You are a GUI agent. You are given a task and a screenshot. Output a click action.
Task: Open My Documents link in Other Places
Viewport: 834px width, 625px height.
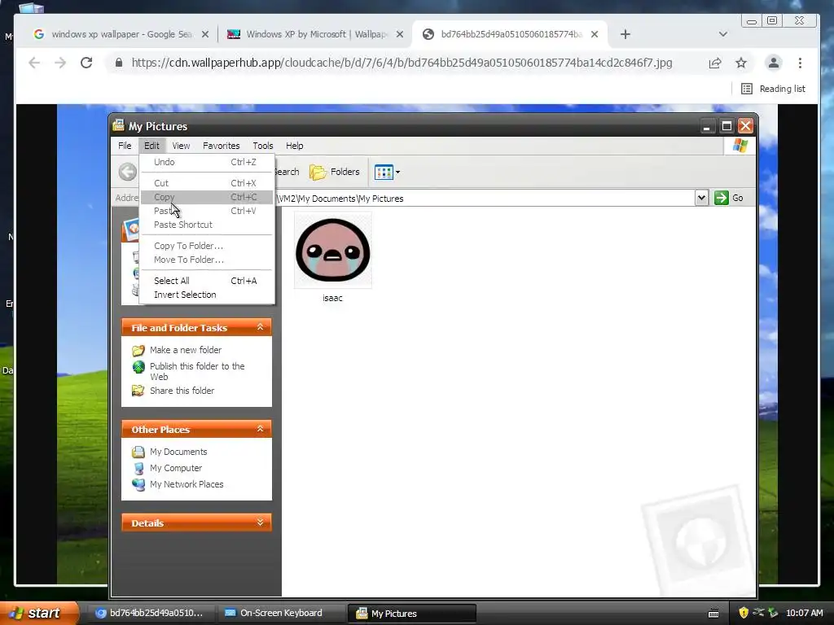[x=178, y=452]
